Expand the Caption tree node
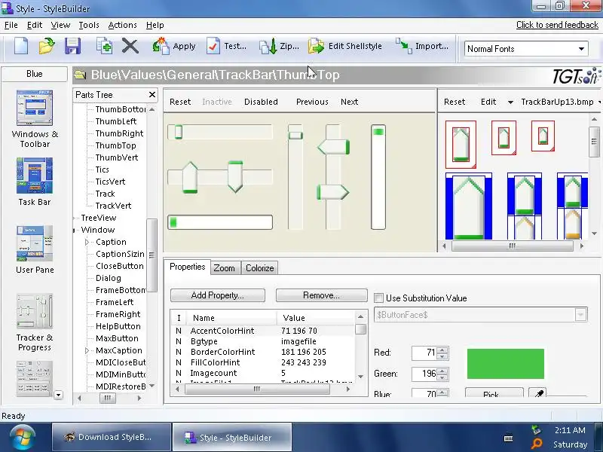The width and height of the screenshot is (603, 452). pos(87,242)
